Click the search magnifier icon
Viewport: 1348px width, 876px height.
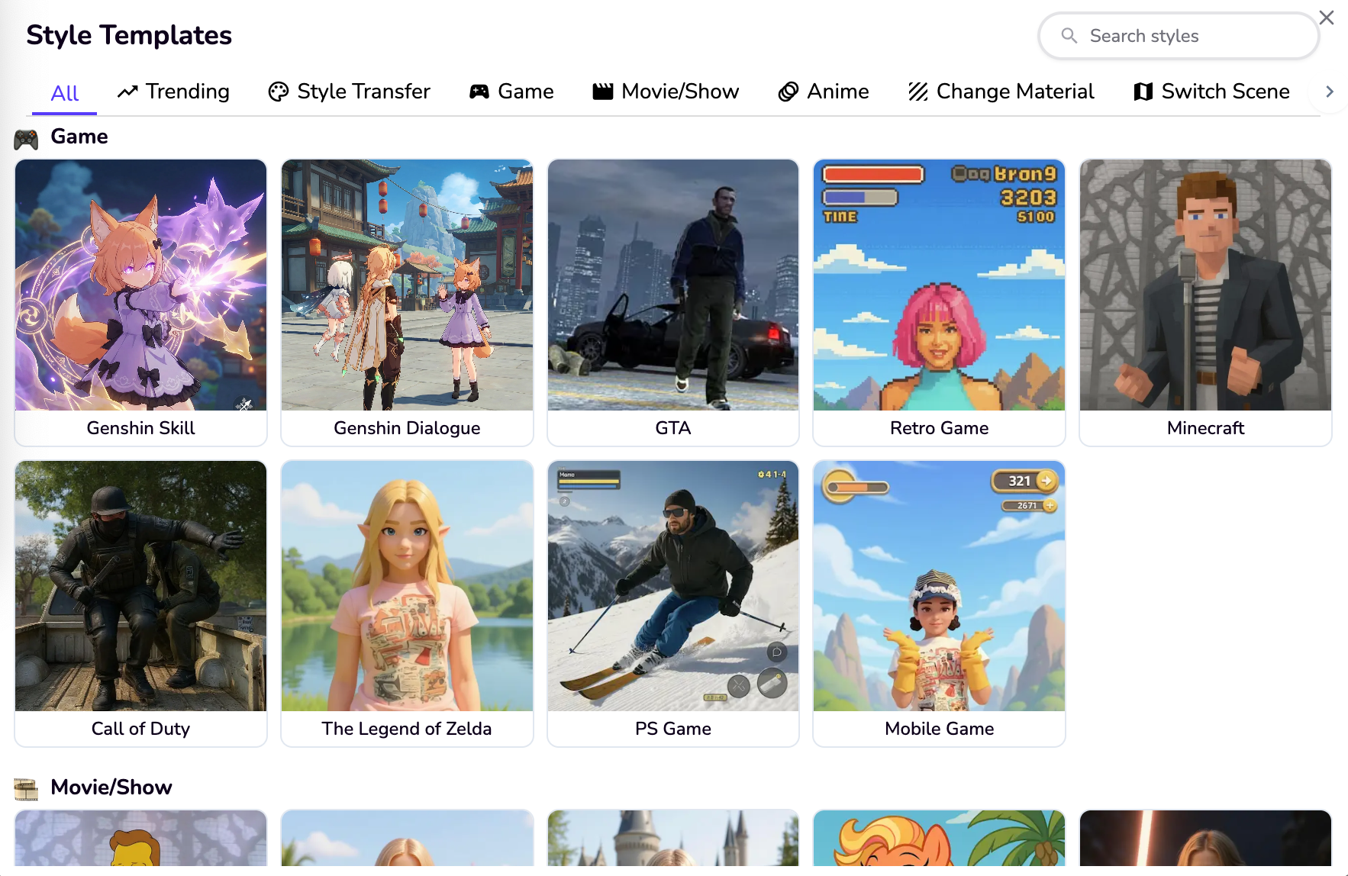1069,36
